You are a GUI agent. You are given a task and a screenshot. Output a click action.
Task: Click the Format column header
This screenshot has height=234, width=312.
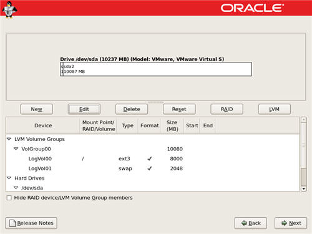coord(149,125)
